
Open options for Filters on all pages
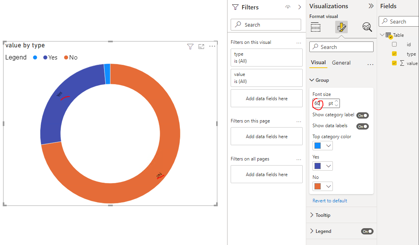tap(299, 160)
